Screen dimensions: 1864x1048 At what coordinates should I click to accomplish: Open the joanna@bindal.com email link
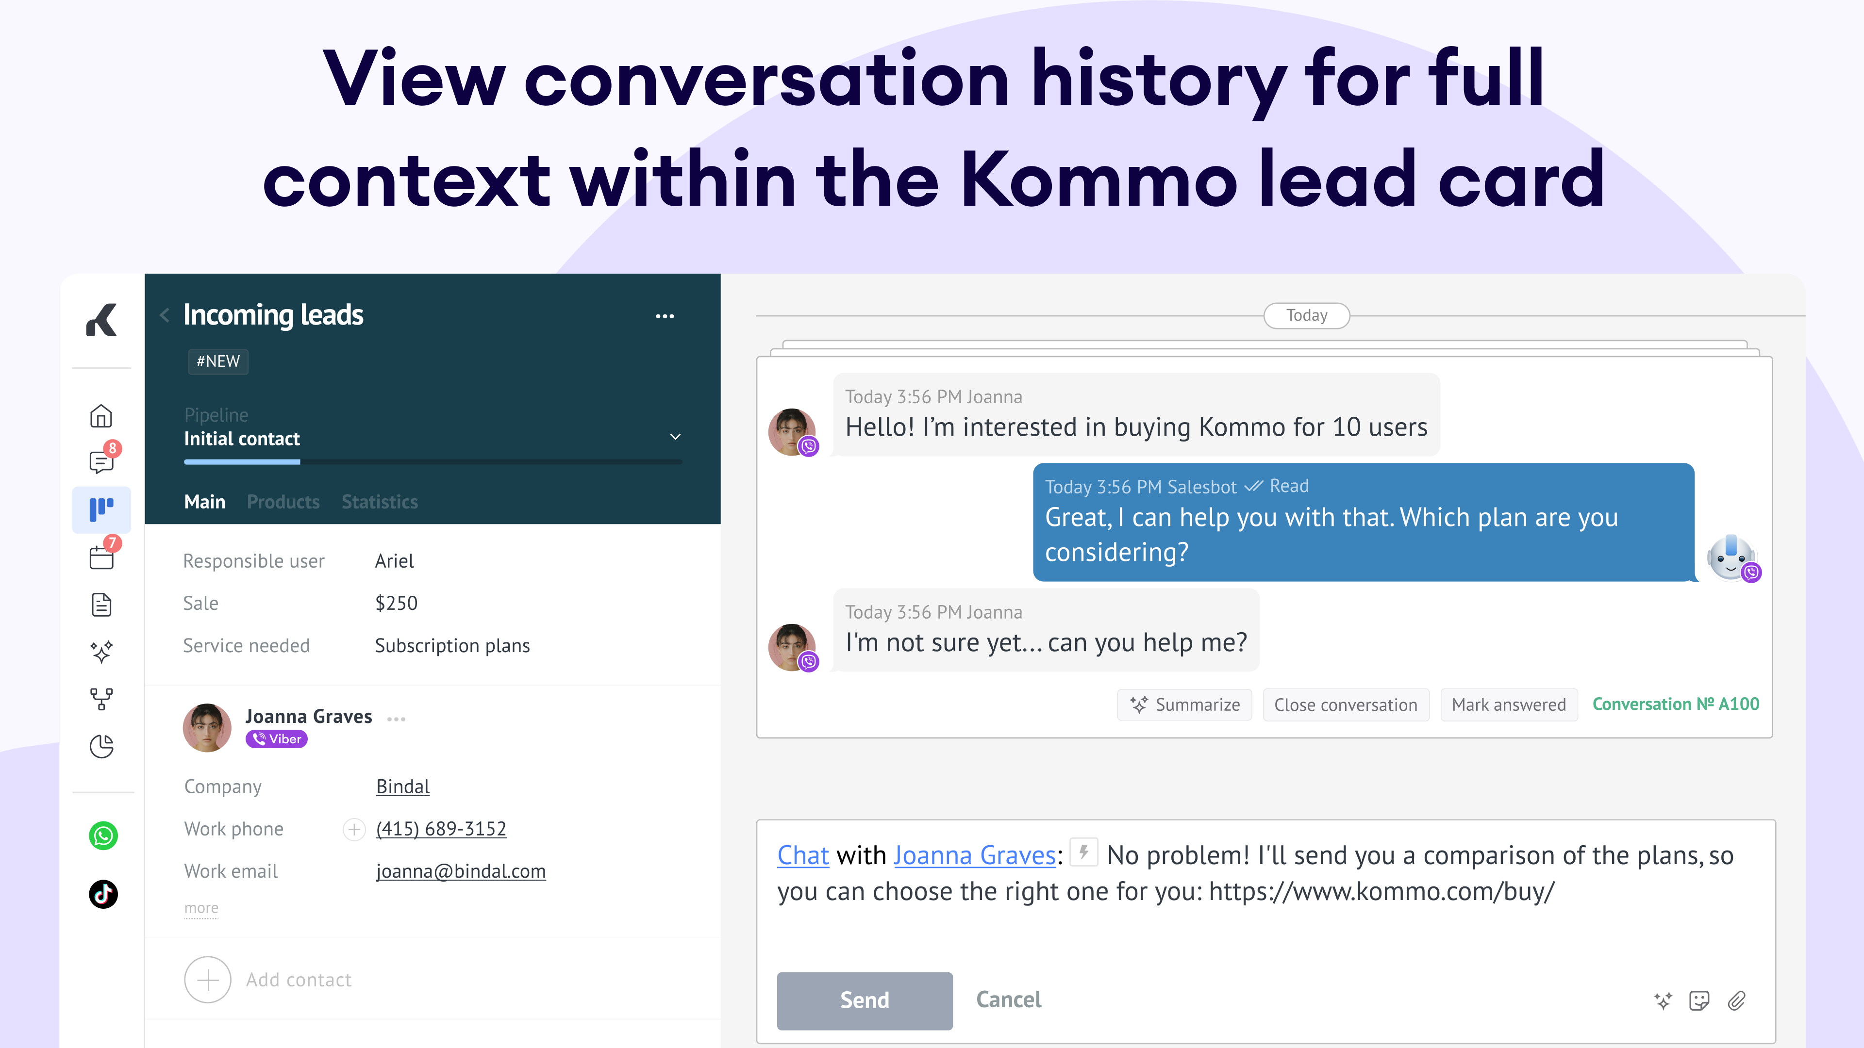coord(460,871)
